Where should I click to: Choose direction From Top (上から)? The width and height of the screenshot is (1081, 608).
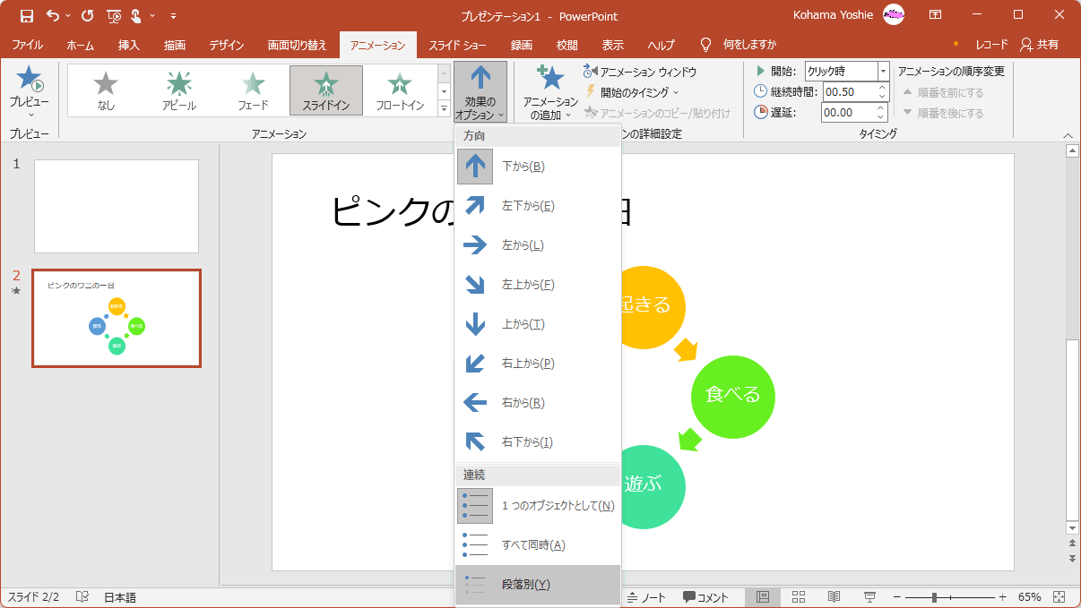tap(538, 324)
